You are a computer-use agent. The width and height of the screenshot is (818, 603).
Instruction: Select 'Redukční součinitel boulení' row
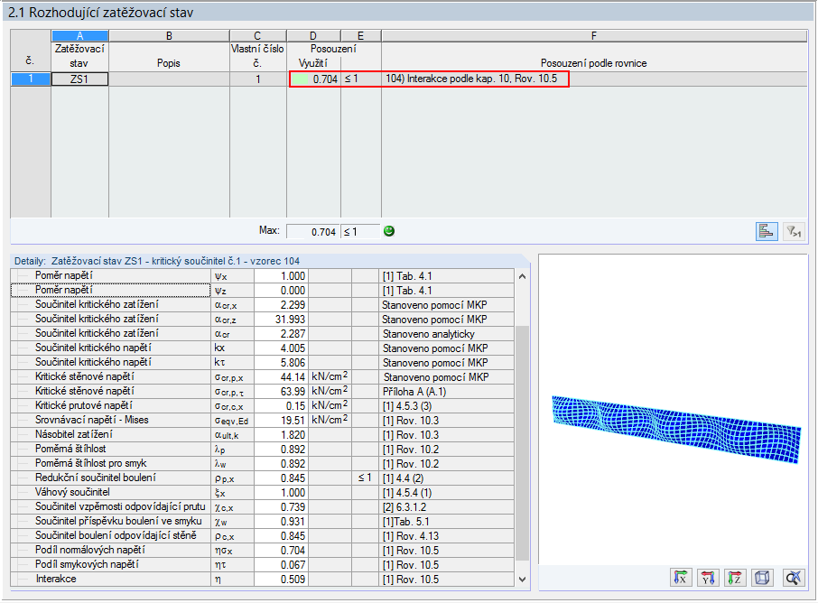pos(263,478)
